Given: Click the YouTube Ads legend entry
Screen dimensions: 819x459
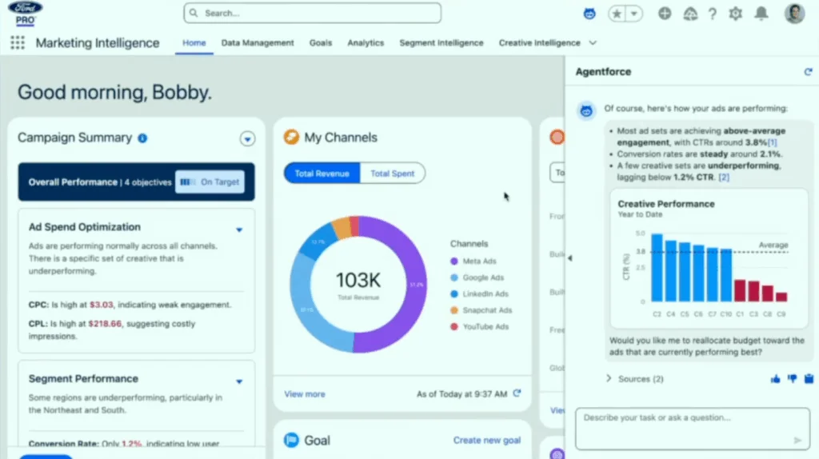Looking at the screenshot, I should [480, 326].
